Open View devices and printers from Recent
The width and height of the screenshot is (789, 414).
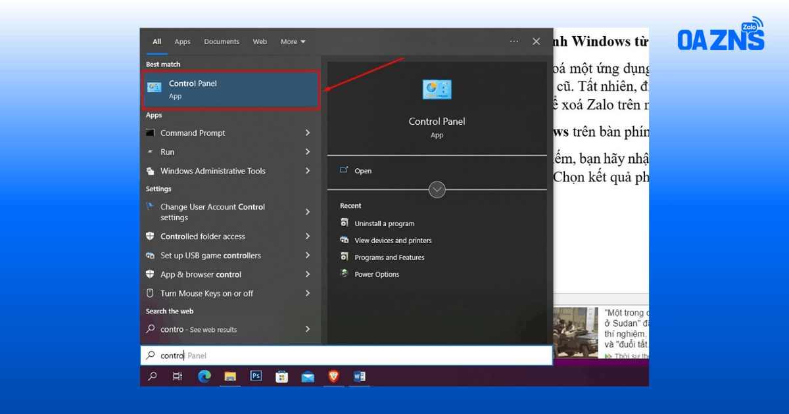[x=393, y=241]
